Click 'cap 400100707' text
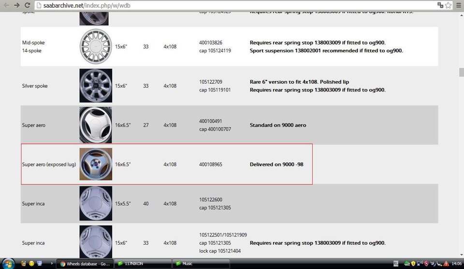Screen dimensions: 464x269 coord(215,129)
